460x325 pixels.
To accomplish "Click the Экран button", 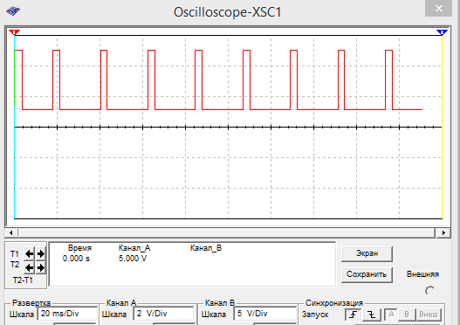I will (x=367, y=253).
